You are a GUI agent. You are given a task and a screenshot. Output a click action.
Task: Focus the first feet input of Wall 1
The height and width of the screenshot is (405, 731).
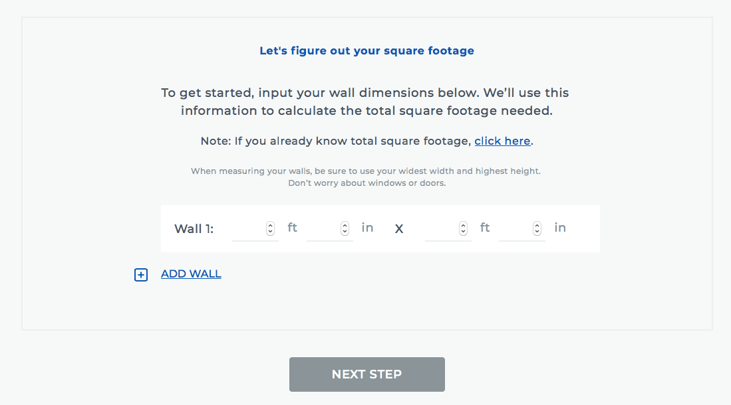pyautogui.click(x=248, y=228)
